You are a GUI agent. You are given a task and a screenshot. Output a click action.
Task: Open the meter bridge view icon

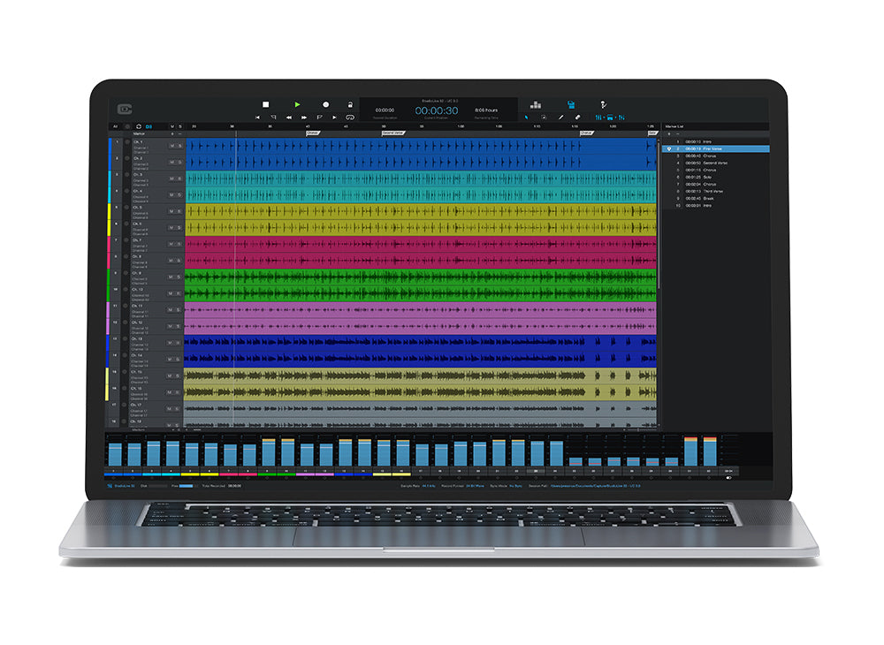[x=537, y=104]
